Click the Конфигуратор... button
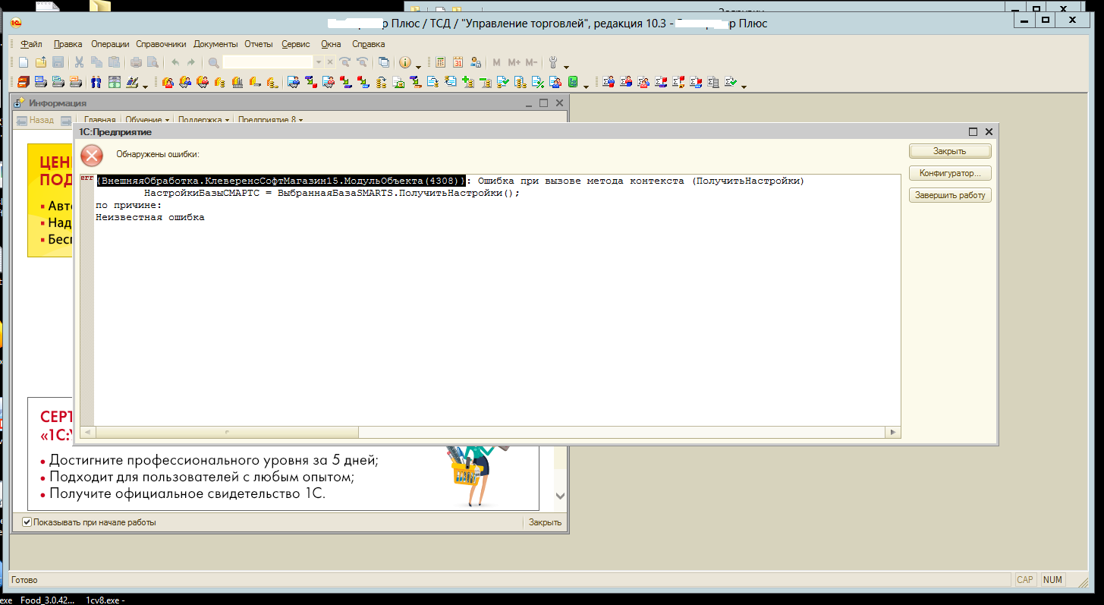 coord(950,173)
